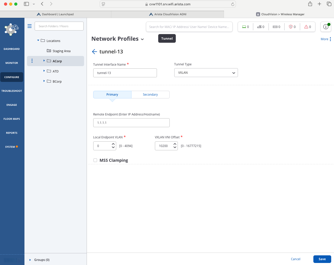This screenshot has height=265, width=334.
Task: Open three-dot options for ACorp folder
Action: (x=32, y=61)
